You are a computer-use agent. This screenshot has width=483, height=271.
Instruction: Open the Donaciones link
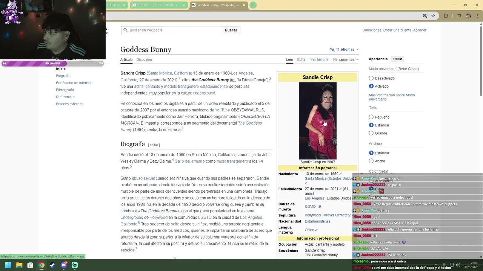click(x=372, y=30)
